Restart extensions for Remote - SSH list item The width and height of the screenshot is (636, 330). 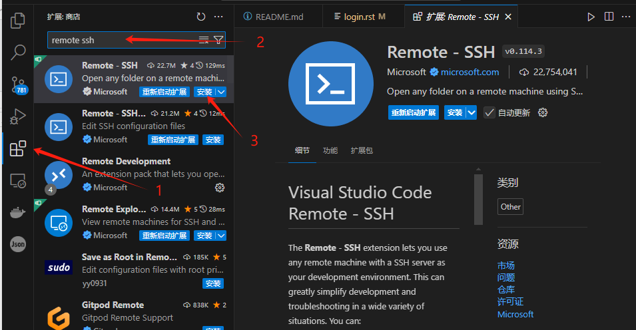(x=164, y=92)
